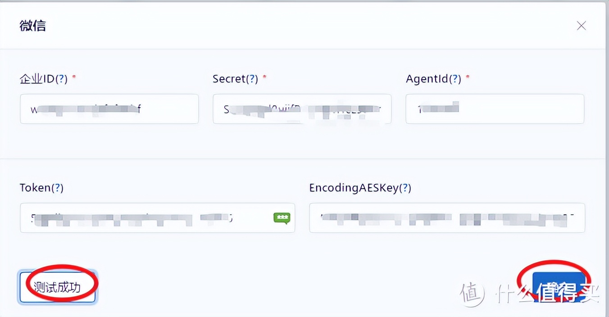Image resolution: width=609 pixels, height=317 pixels.
Task: Close the 微信 dialog with the X
Action: click(581, 26)
